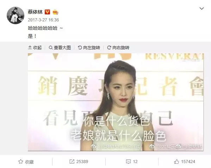Click the counterclockwise rotate arrow icon

80,47
